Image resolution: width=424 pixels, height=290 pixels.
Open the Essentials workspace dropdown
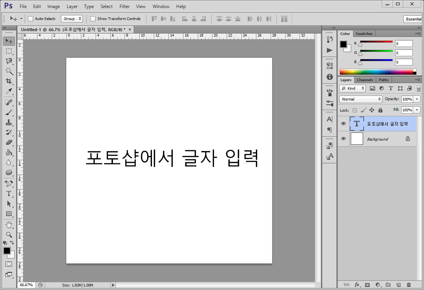pyautogui.click(x=413, y=19)
